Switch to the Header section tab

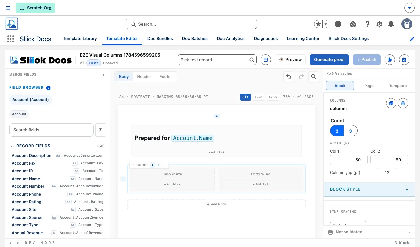tap(144, 77)
